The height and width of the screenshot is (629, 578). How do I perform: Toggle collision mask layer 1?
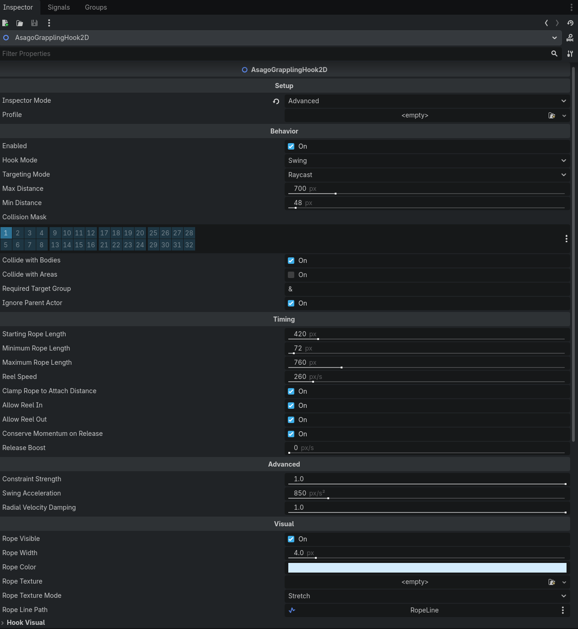pos(6,233)
